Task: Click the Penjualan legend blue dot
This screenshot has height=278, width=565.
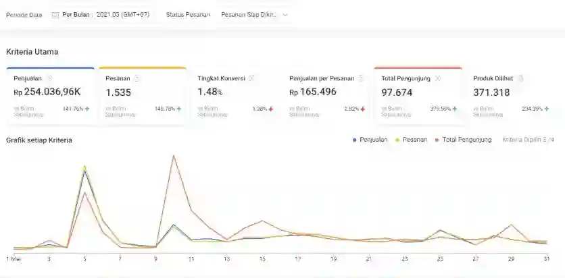Action: pyautogui.click(x=355, y=140)
